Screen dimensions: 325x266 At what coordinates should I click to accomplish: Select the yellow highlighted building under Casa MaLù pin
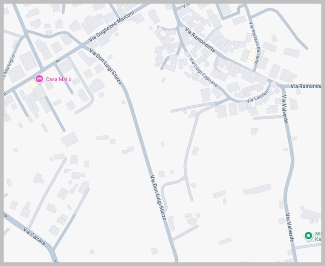[x=34, y=85]
